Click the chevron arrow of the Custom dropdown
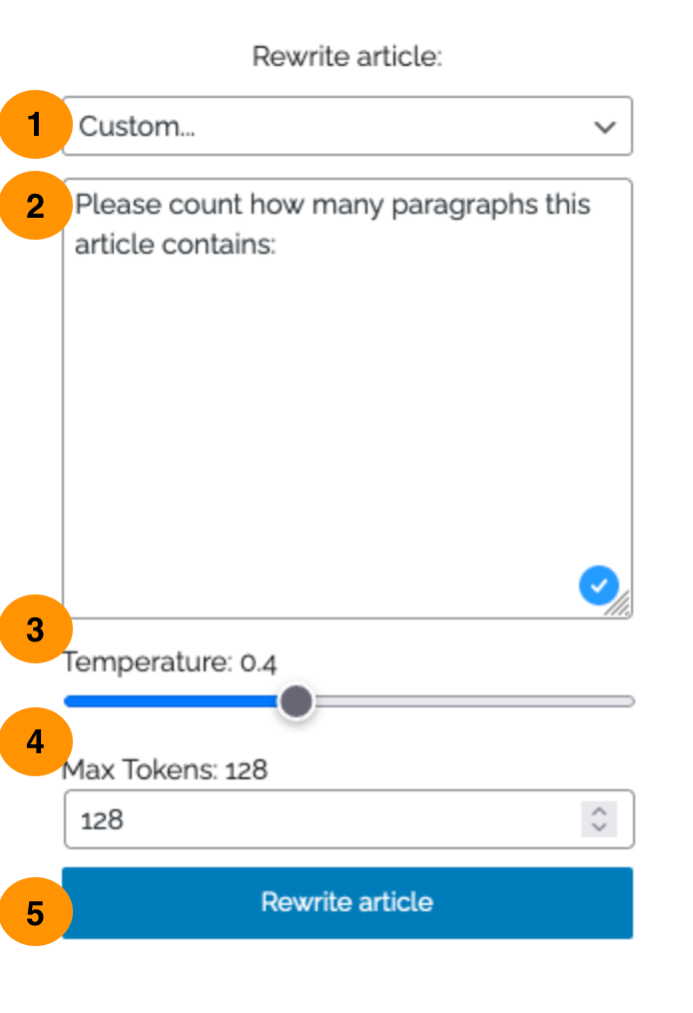Viewport: 693px width, 1013px height. 604,127
